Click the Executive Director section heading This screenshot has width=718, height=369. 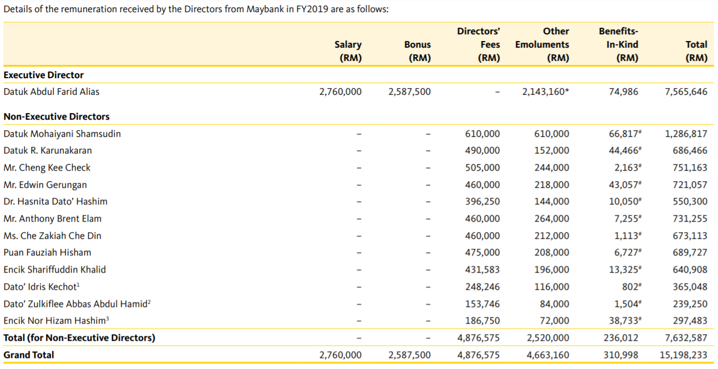pos(44,75)
